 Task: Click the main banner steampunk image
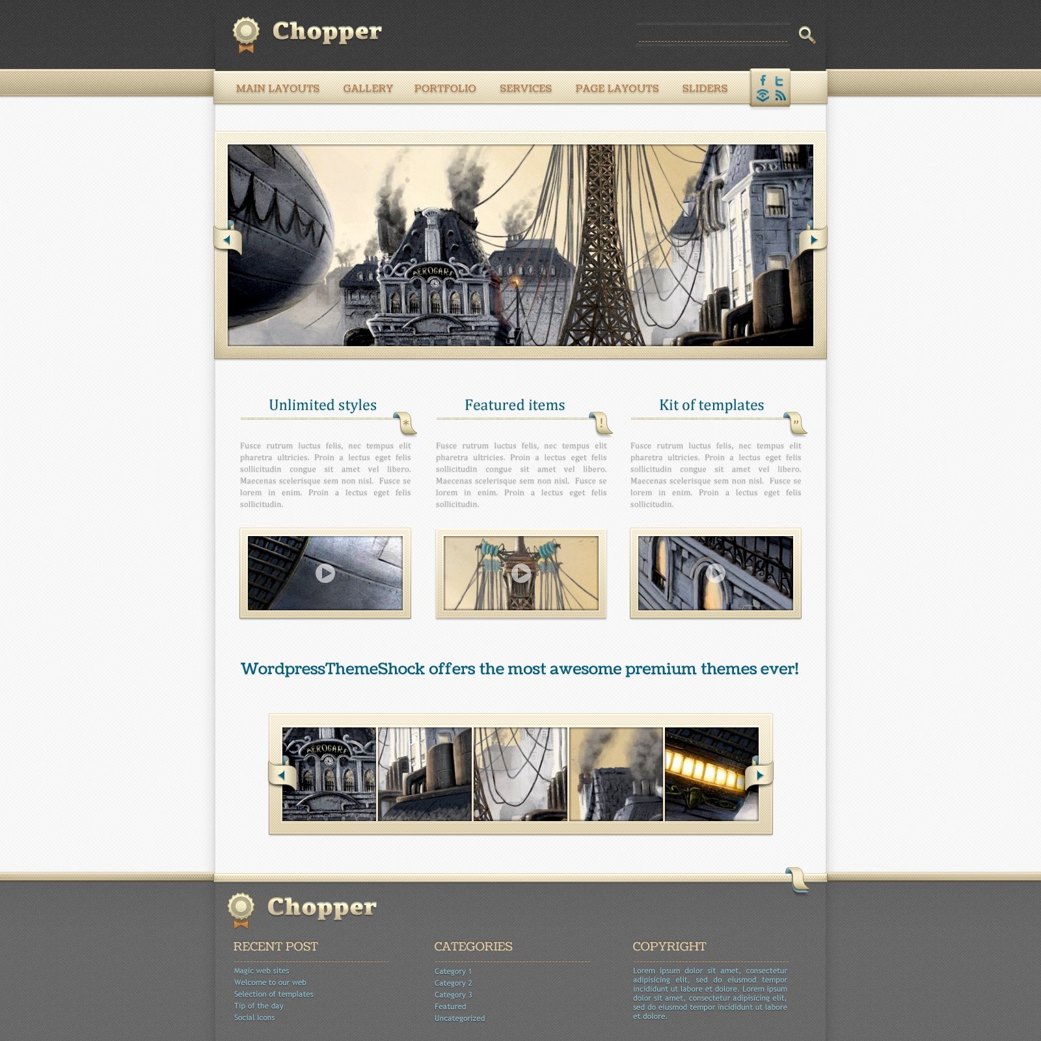tap(520, 245)
